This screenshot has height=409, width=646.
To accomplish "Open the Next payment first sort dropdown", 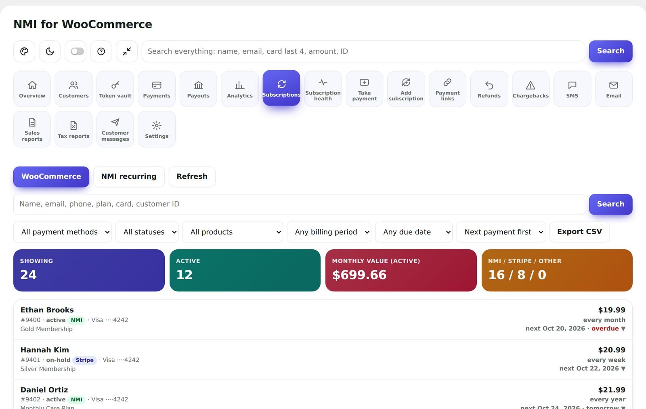I will click(x=501, y=232).
